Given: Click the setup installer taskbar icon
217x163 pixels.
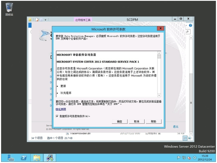Looking at the screenshot, I should click(50, 158).
